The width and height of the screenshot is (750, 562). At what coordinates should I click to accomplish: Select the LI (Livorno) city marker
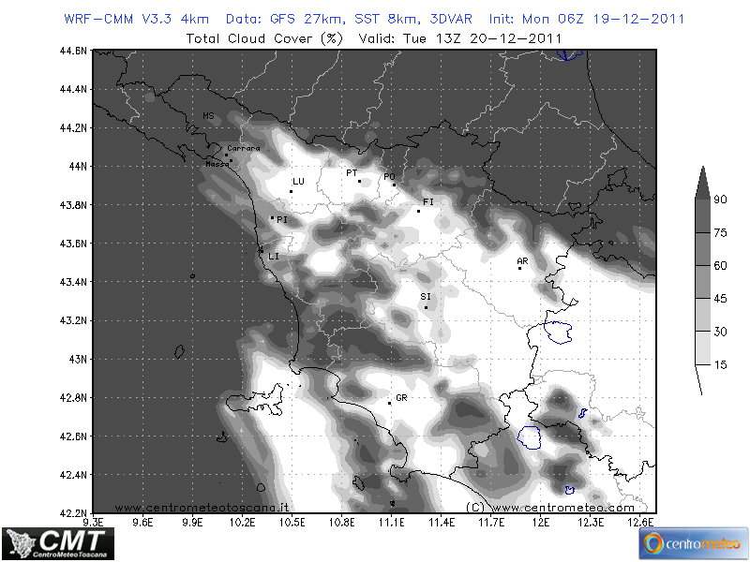[261, 249]
